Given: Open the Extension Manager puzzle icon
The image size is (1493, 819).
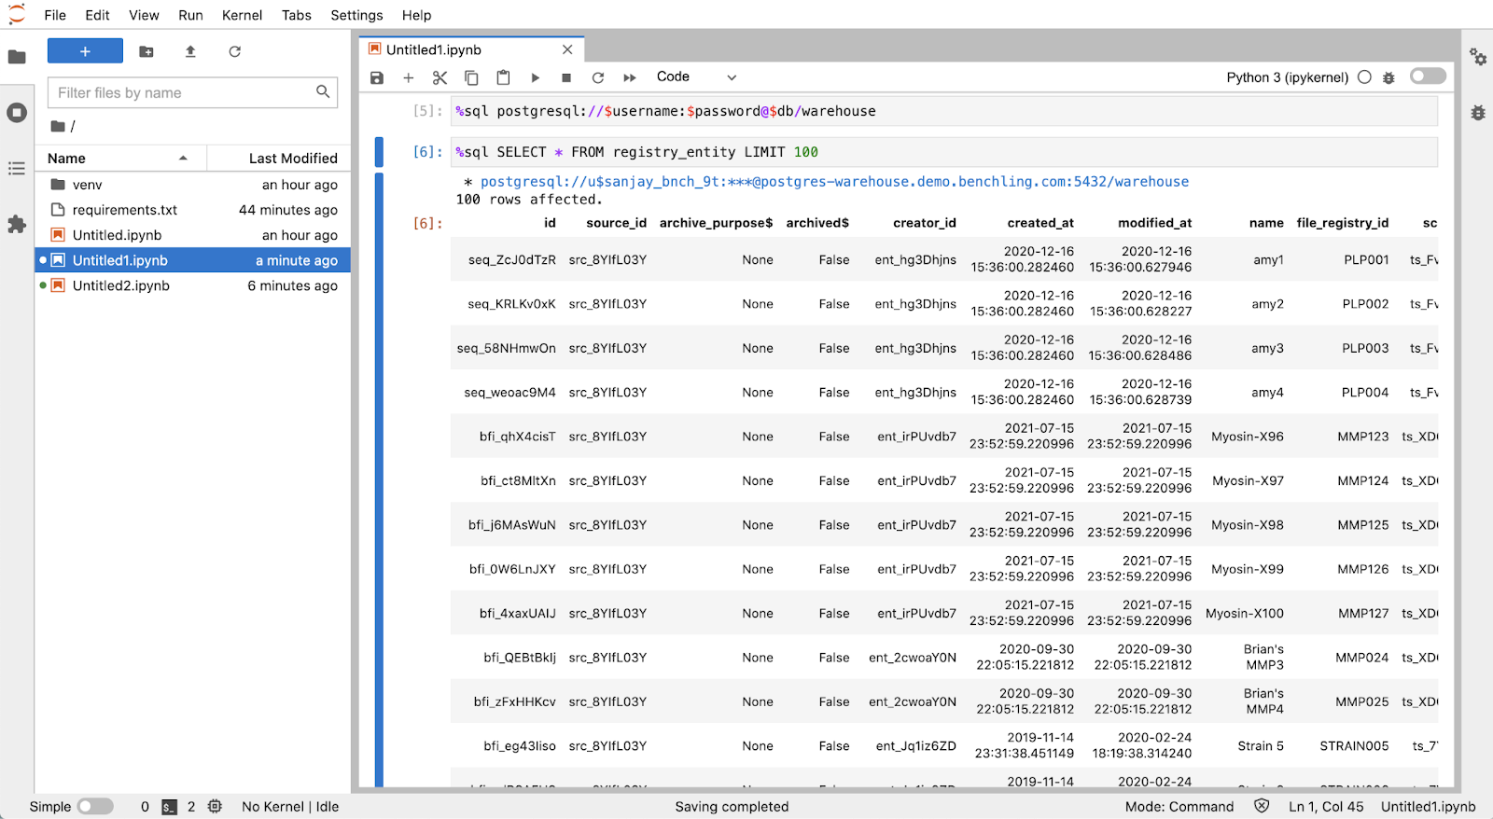Looking at the screenshot, I should point(17,224).
